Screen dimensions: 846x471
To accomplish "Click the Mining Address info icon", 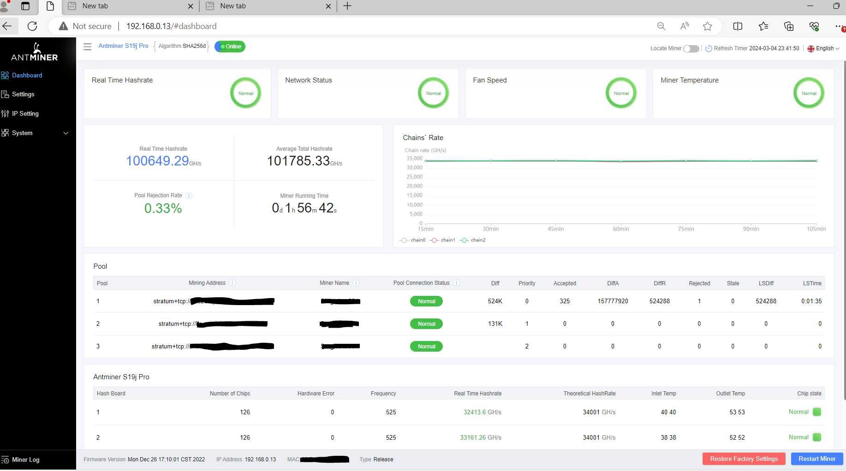I will (x=232, y=283).
